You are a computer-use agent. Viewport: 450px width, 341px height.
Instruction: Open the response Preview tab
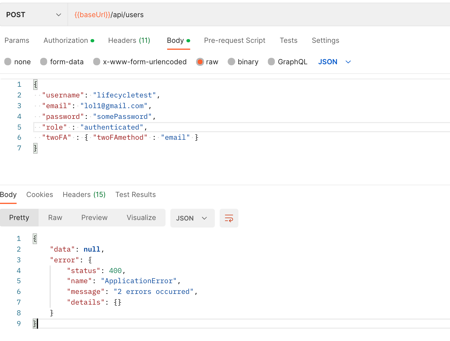click(x=94, y=218)
